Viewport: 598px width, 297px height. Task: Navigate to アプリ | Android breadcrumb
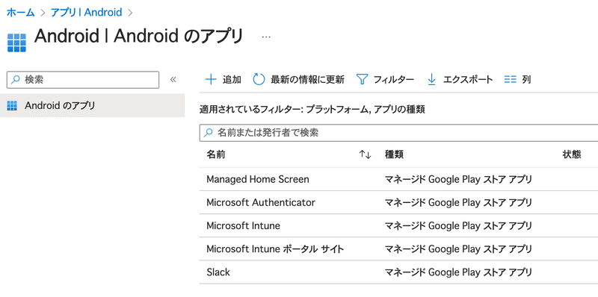(x=87, y=12)
